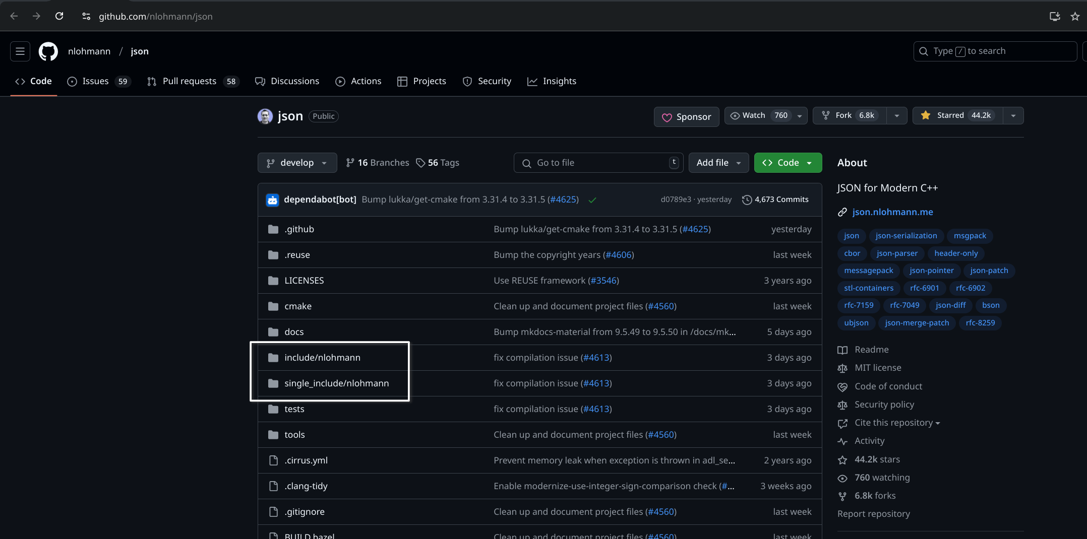Focus the Go to file search field
The width and height of the screenshot is (1087, 539).
pos(598,163)
